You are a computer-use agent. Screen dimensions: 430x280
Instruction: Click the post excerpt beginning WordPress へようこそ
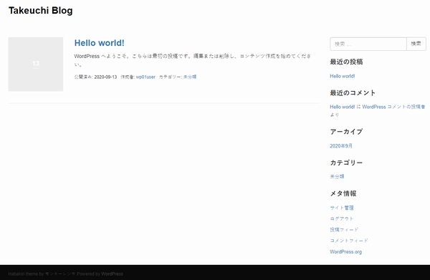193,60
